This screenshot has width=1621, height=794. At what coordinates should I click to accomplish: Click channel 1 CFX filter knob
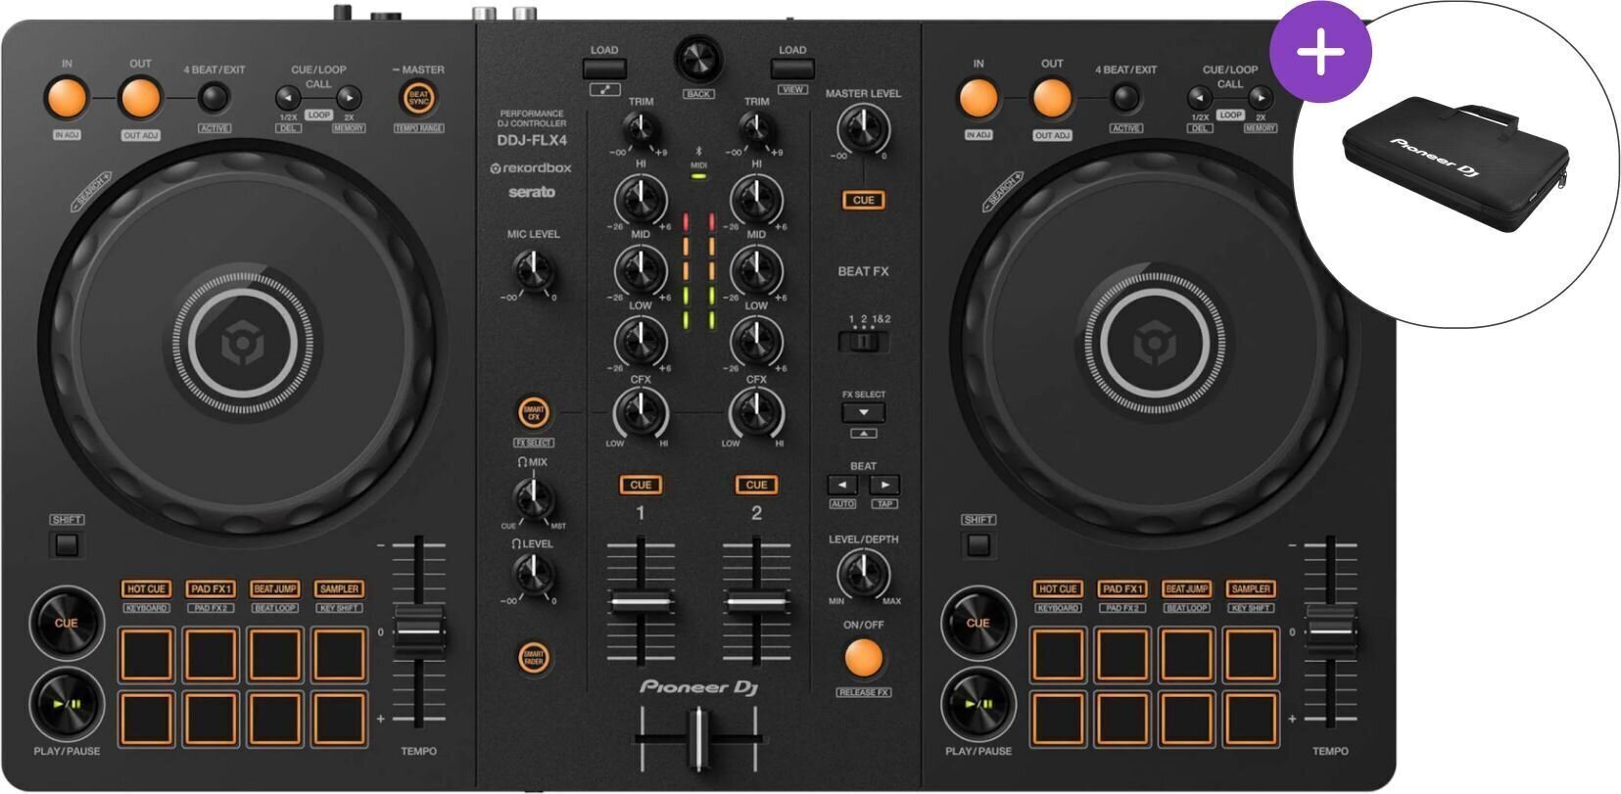coord(641,412)
